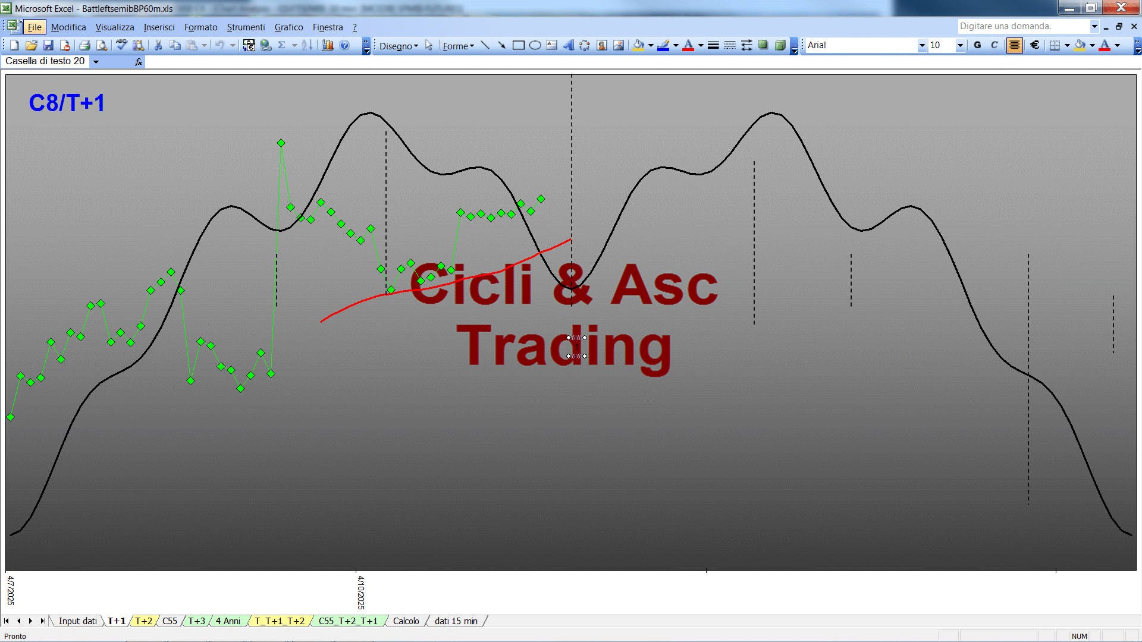
Task: Save the workbook
Action: pos(48,45)
